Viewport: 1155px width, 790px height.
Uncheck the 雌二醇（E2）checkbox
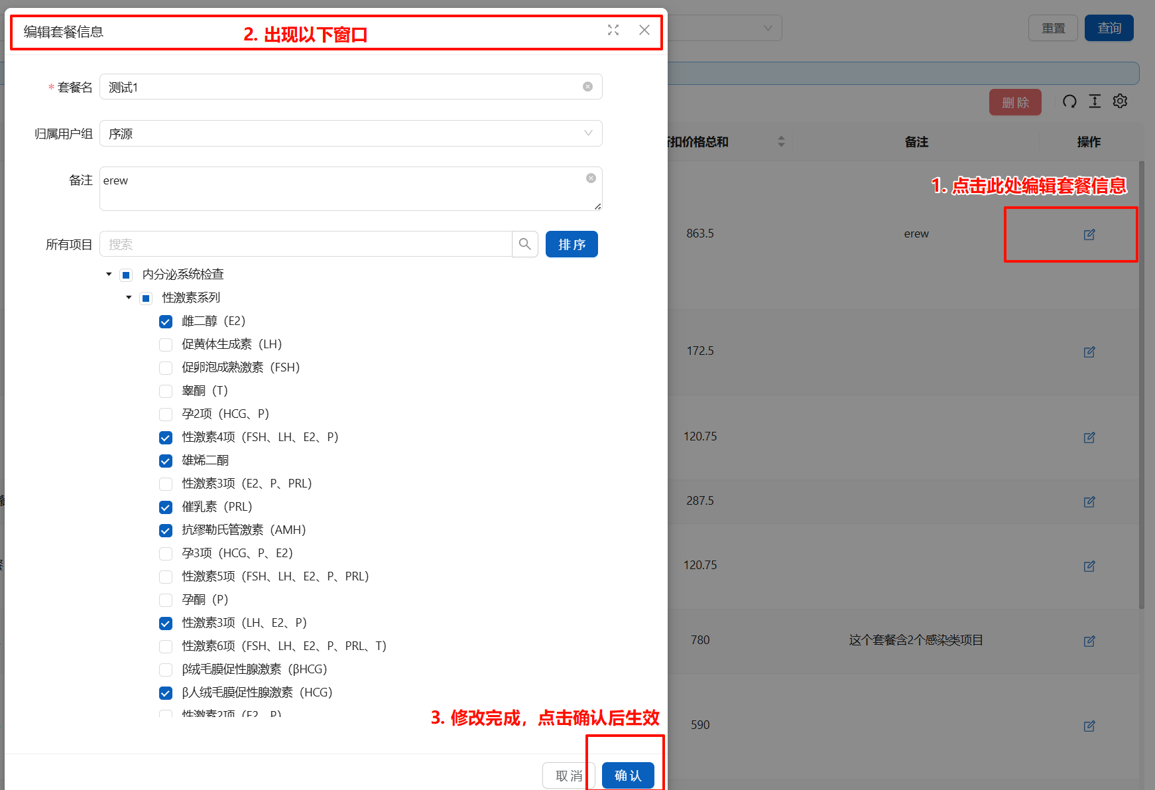pos(166,322)
